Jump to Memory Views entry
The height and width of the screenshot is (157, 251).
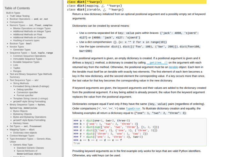point(21,123)
